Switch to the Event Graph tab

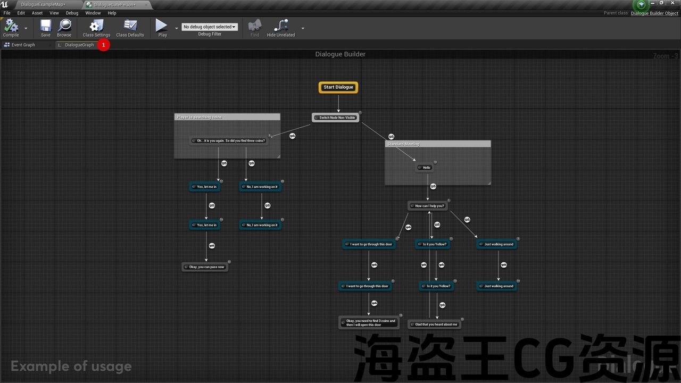coord(23,45)
